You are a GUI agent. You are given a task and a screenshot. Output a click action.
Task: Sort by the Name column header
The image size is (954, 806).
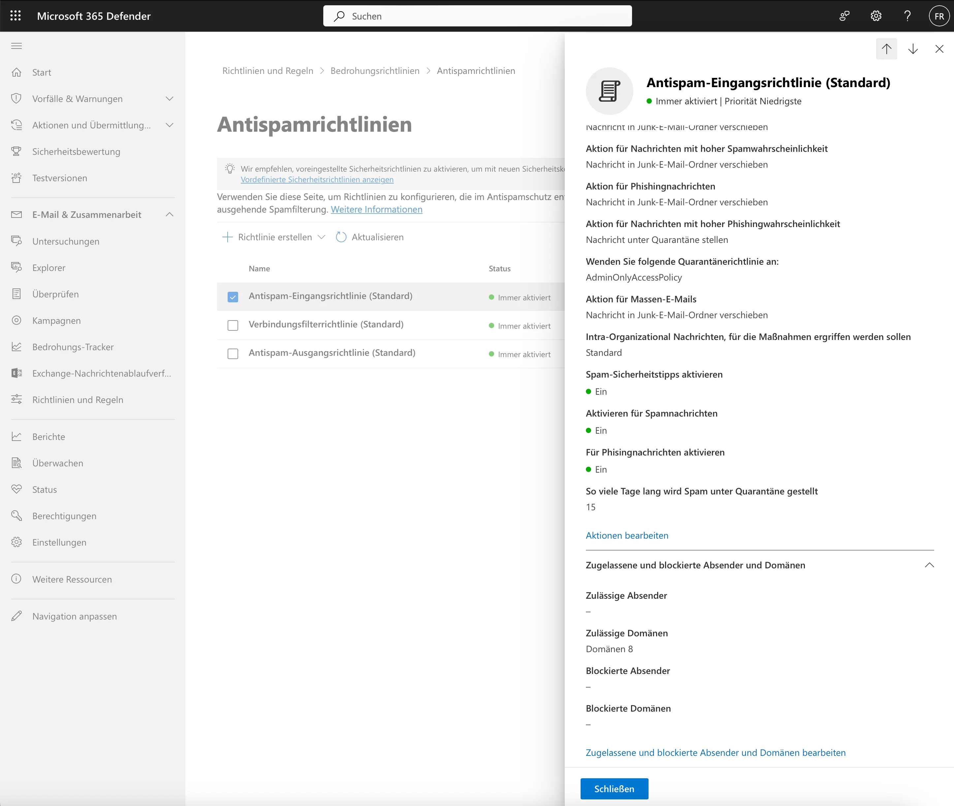(x=259, y=269)
